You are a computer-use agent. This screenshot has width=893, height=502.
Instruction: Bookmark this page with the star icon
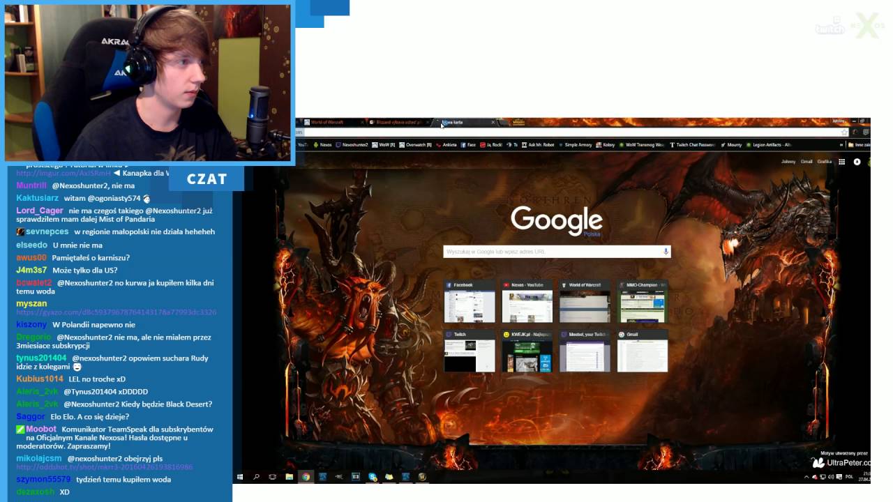(844, 132)
